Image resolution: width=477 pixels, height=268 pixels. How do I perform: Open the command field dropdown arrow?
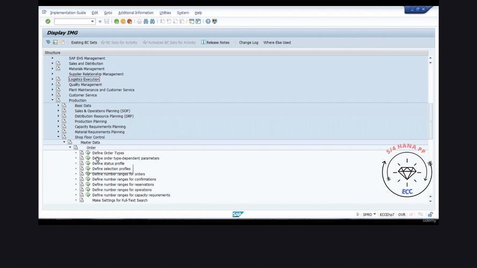(x=92, y=21)
